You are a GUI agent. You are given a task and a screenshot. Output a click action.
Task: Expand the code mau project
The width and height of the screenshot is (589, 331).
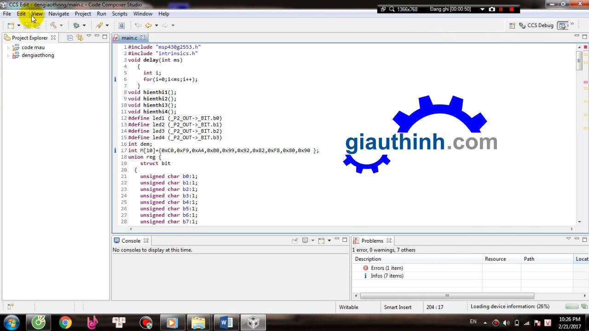8,48
